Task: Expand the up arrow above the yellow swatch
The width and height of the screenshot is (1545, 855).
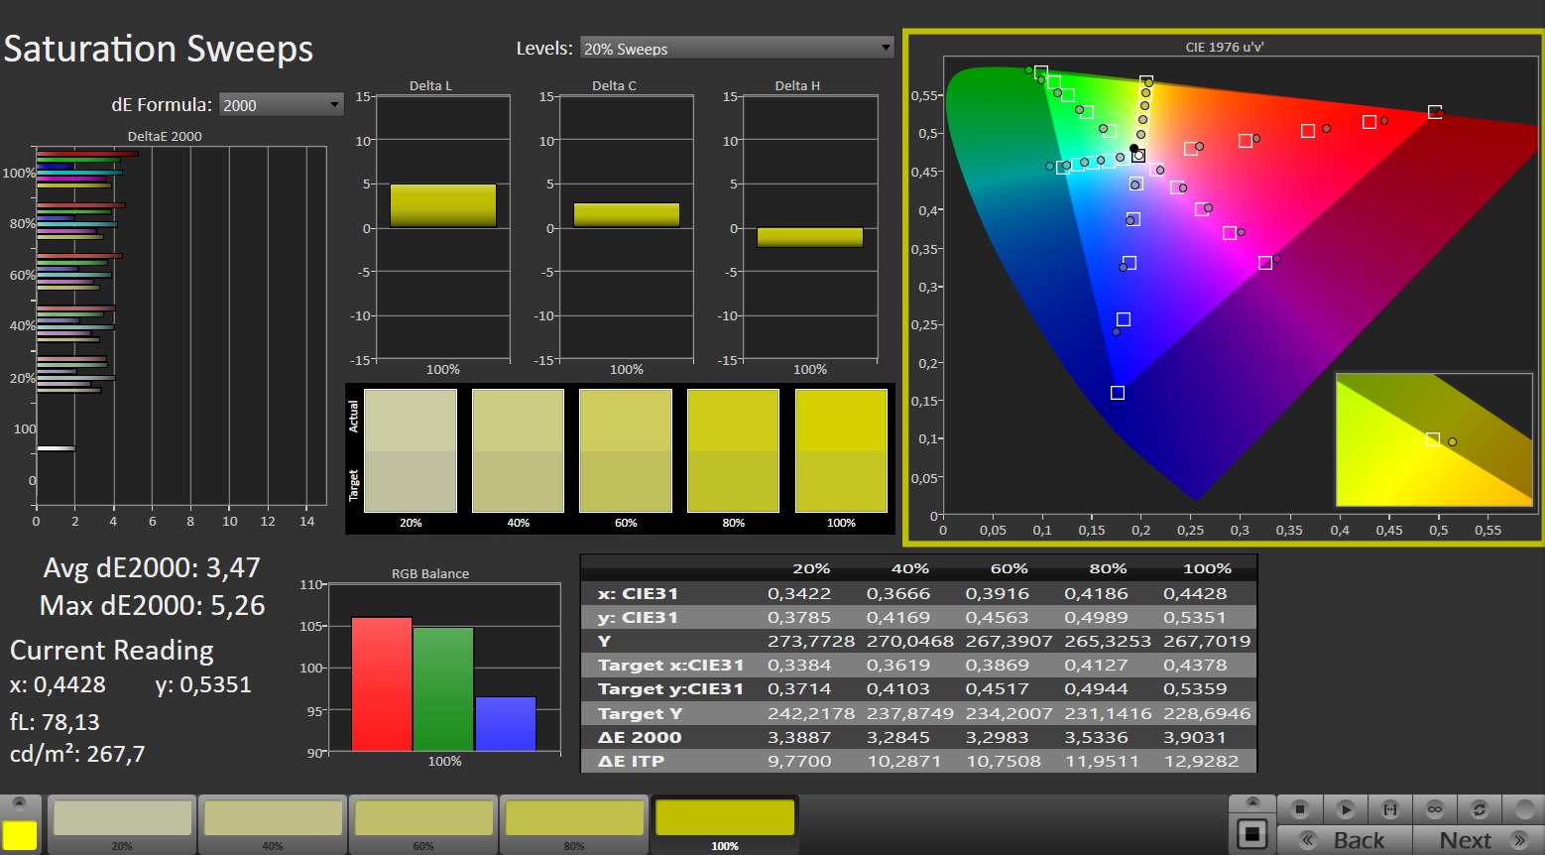Action: tap(20, 802)
